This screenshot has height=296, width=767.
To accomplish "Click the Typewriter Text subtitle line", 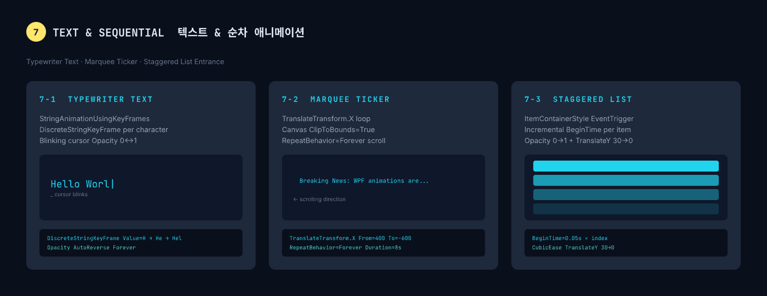I will pos(125,62).
